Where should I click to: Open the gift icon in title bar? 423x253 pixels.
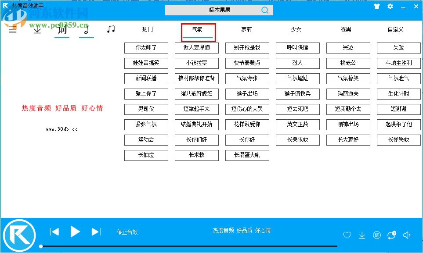[x=376, y=7]
